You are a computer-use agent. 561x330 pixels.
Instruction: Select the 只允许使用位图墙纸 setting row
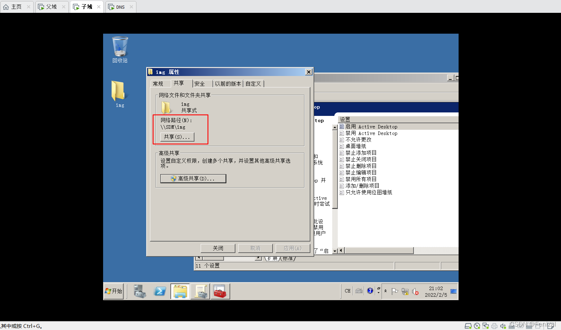point(399,193)
